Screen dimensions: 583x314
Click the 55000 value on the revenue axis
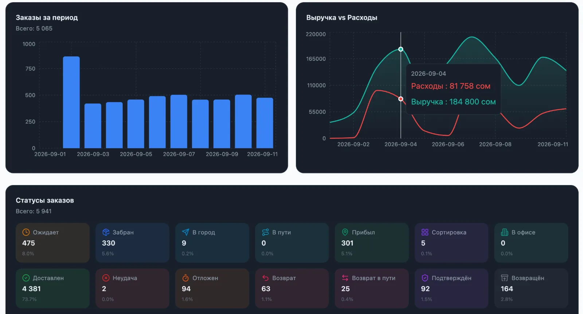[x=317, y=112]
